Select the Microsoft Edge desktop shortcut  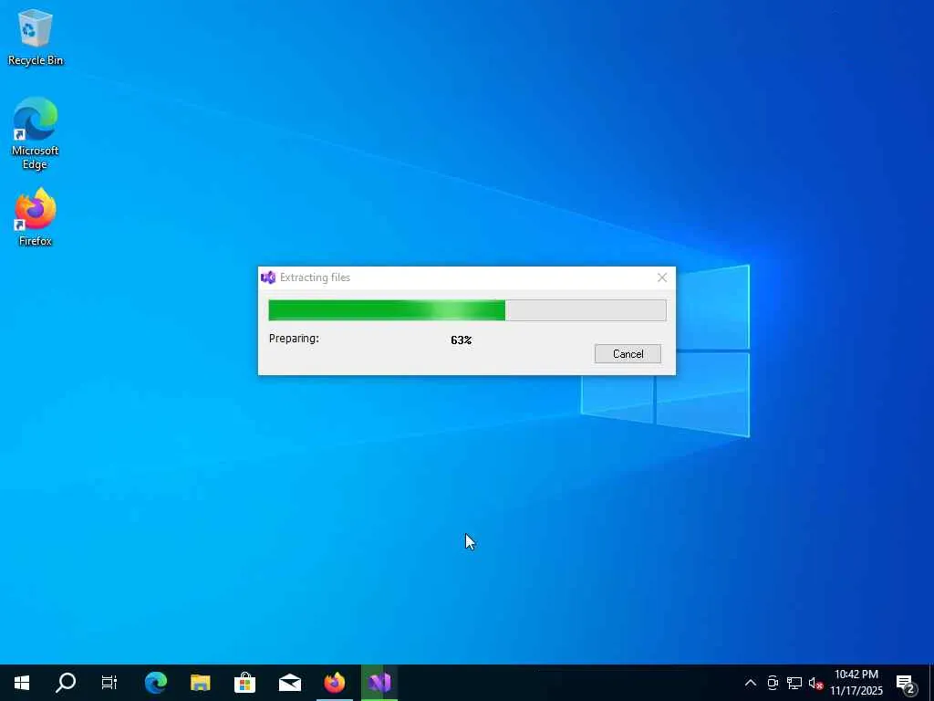pyautogui.click(x=36, y=133)
